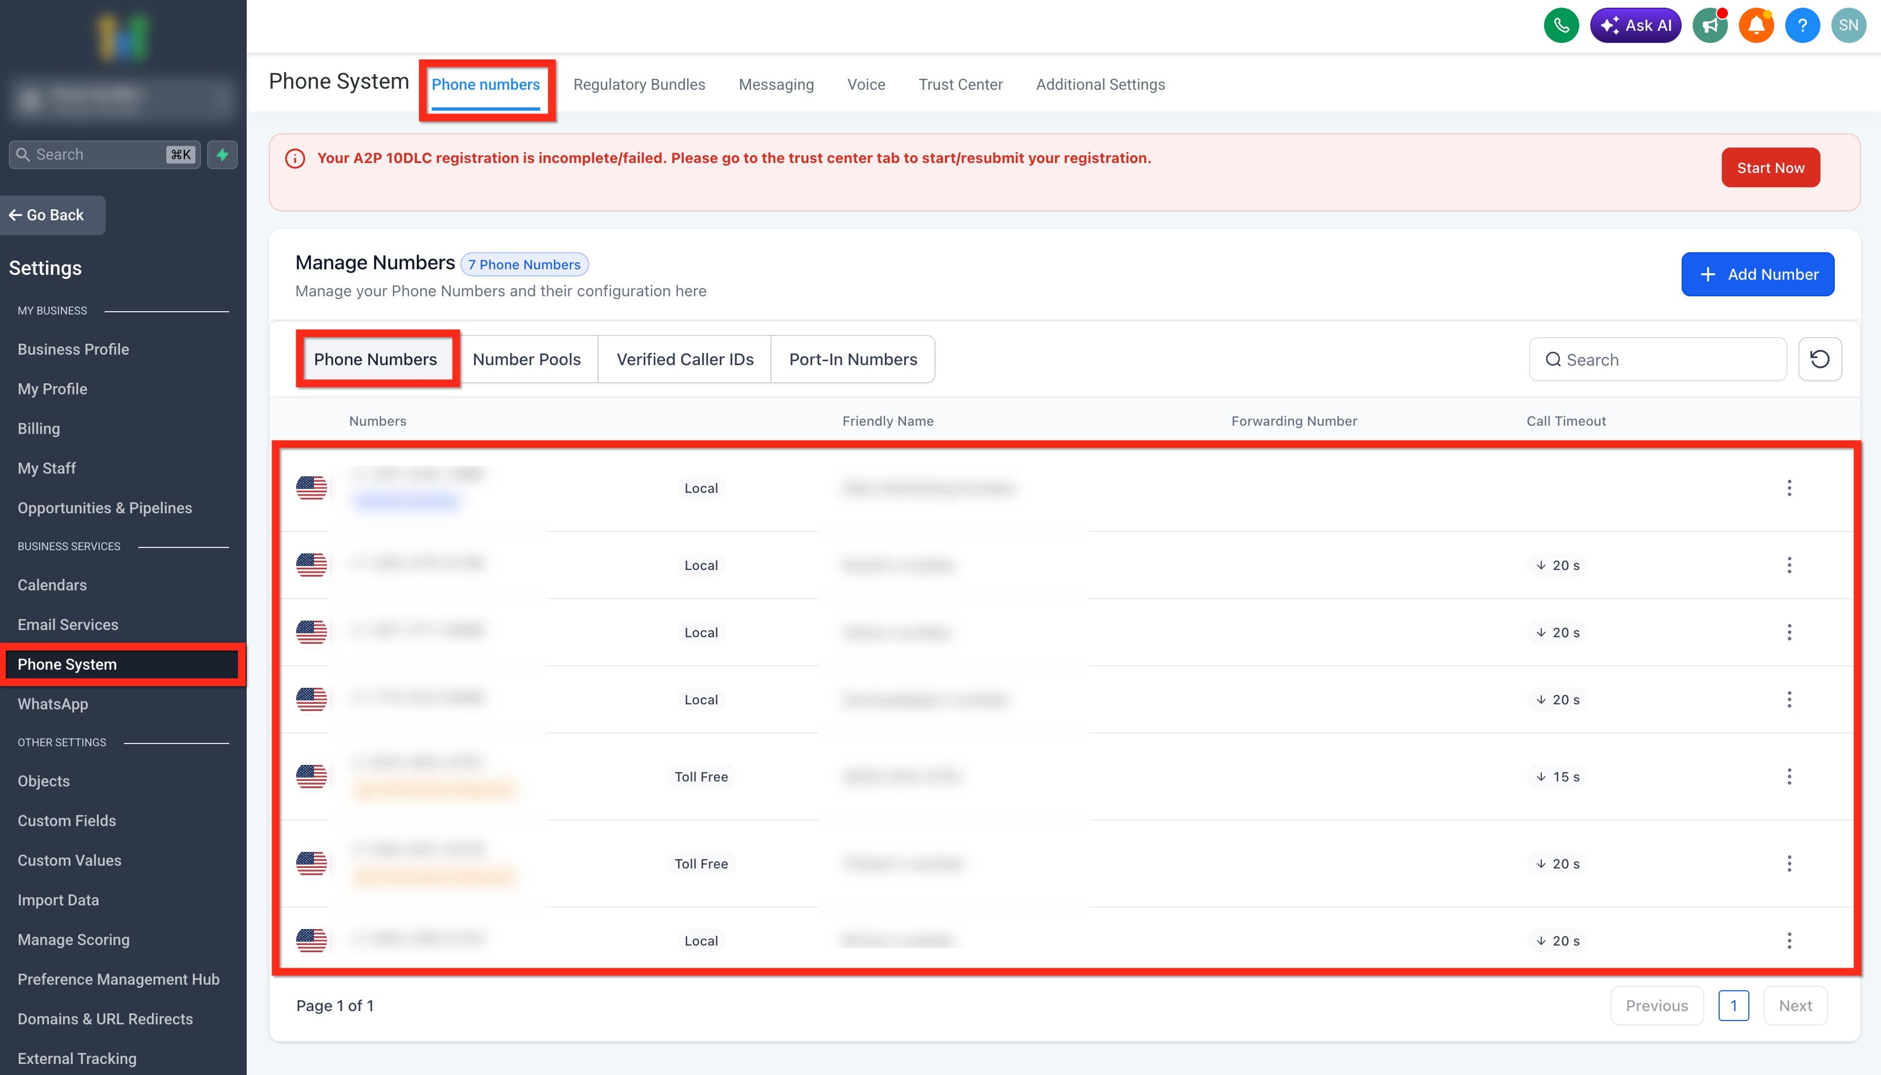The height and width of the screenshot is (1075, 1881).
Task: Open the Additional Settings tab
Action: (x=1100, y=85)
